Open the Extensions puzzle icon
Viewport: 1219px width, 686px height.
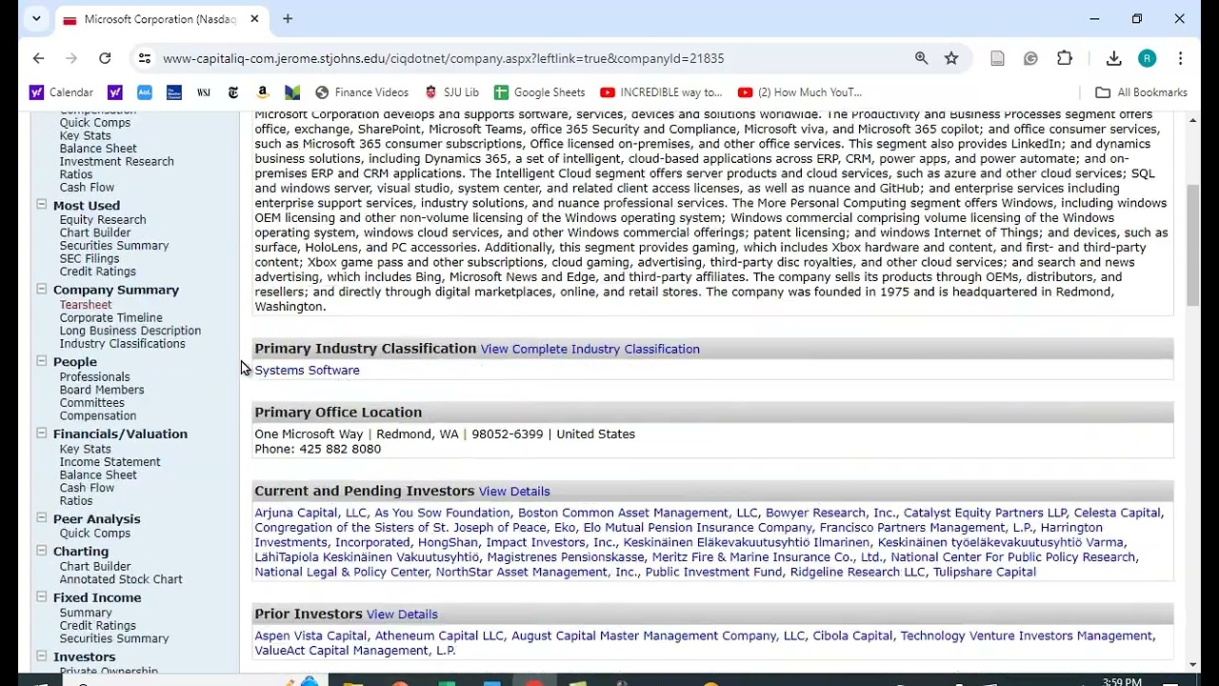click(x=1065, y=58)
